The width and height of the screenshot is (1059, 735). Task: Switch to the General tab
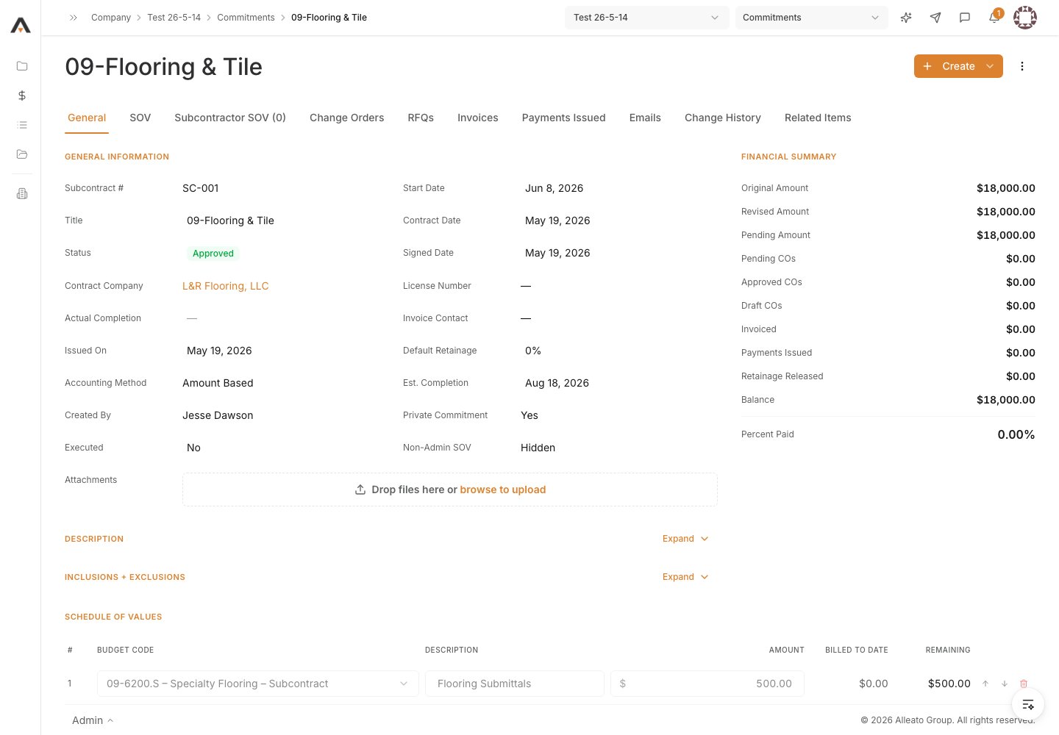coord(87,118)
